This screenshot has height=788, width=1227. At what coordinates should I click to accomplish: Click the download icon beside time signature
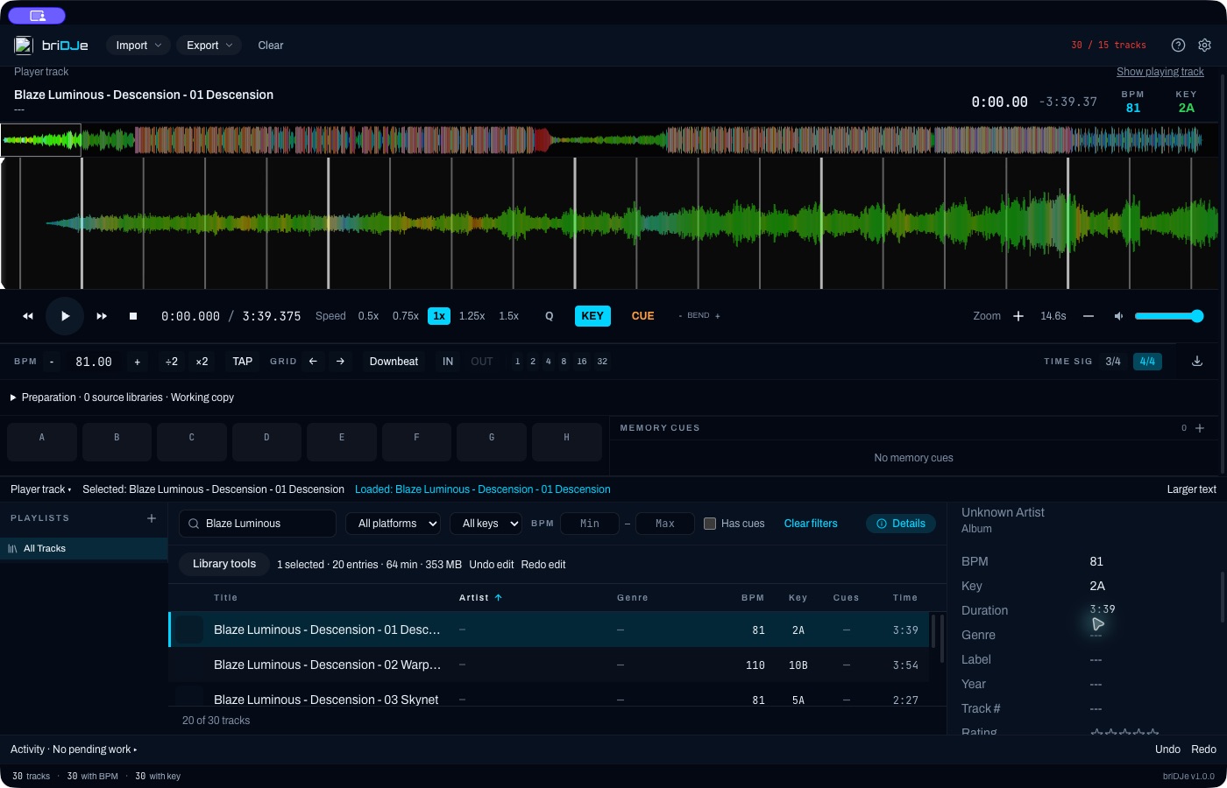[x=1197, y=362]
